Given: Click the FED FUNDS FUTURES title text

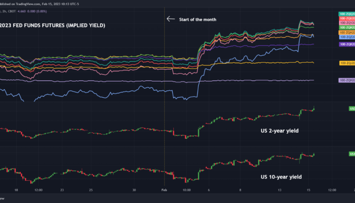Looking at the screenshot, I should 52,25.
